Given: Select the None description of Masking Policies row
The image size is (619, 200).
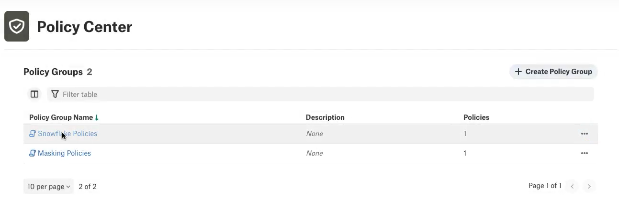Looking at the screenshot, I should tap(315, 153).
